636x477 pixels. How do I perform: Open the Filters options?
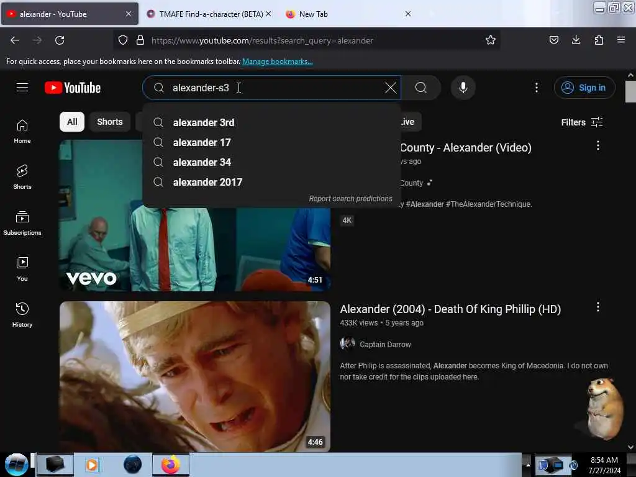tap(581, 122)
